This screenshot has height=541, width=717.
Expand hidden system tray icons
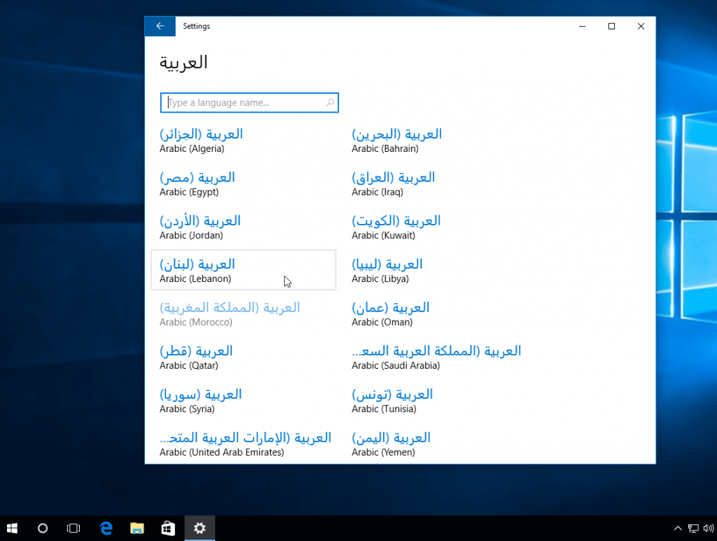coord(677,528)
